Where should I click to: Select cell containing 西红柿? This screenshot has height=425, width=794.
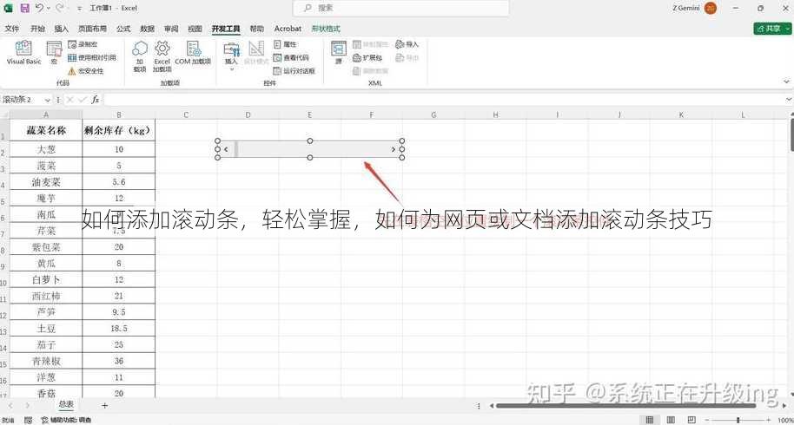click(46, 296)
